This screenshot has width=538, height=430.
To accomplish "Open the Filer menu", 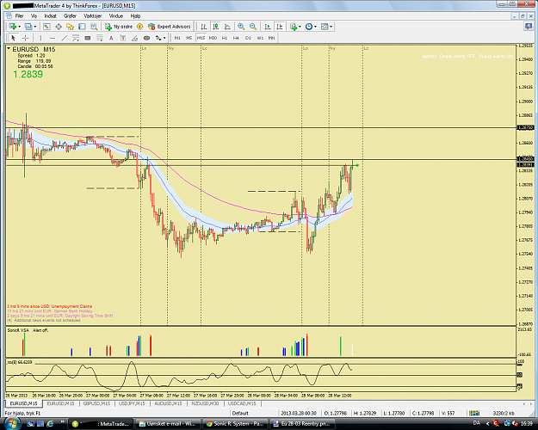I will 19,15.
